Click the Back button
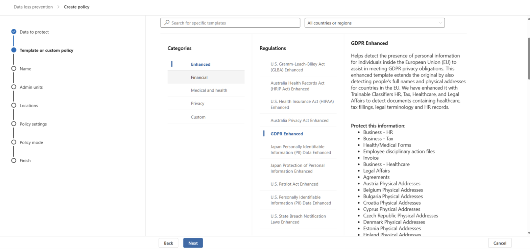 point(169,243)
